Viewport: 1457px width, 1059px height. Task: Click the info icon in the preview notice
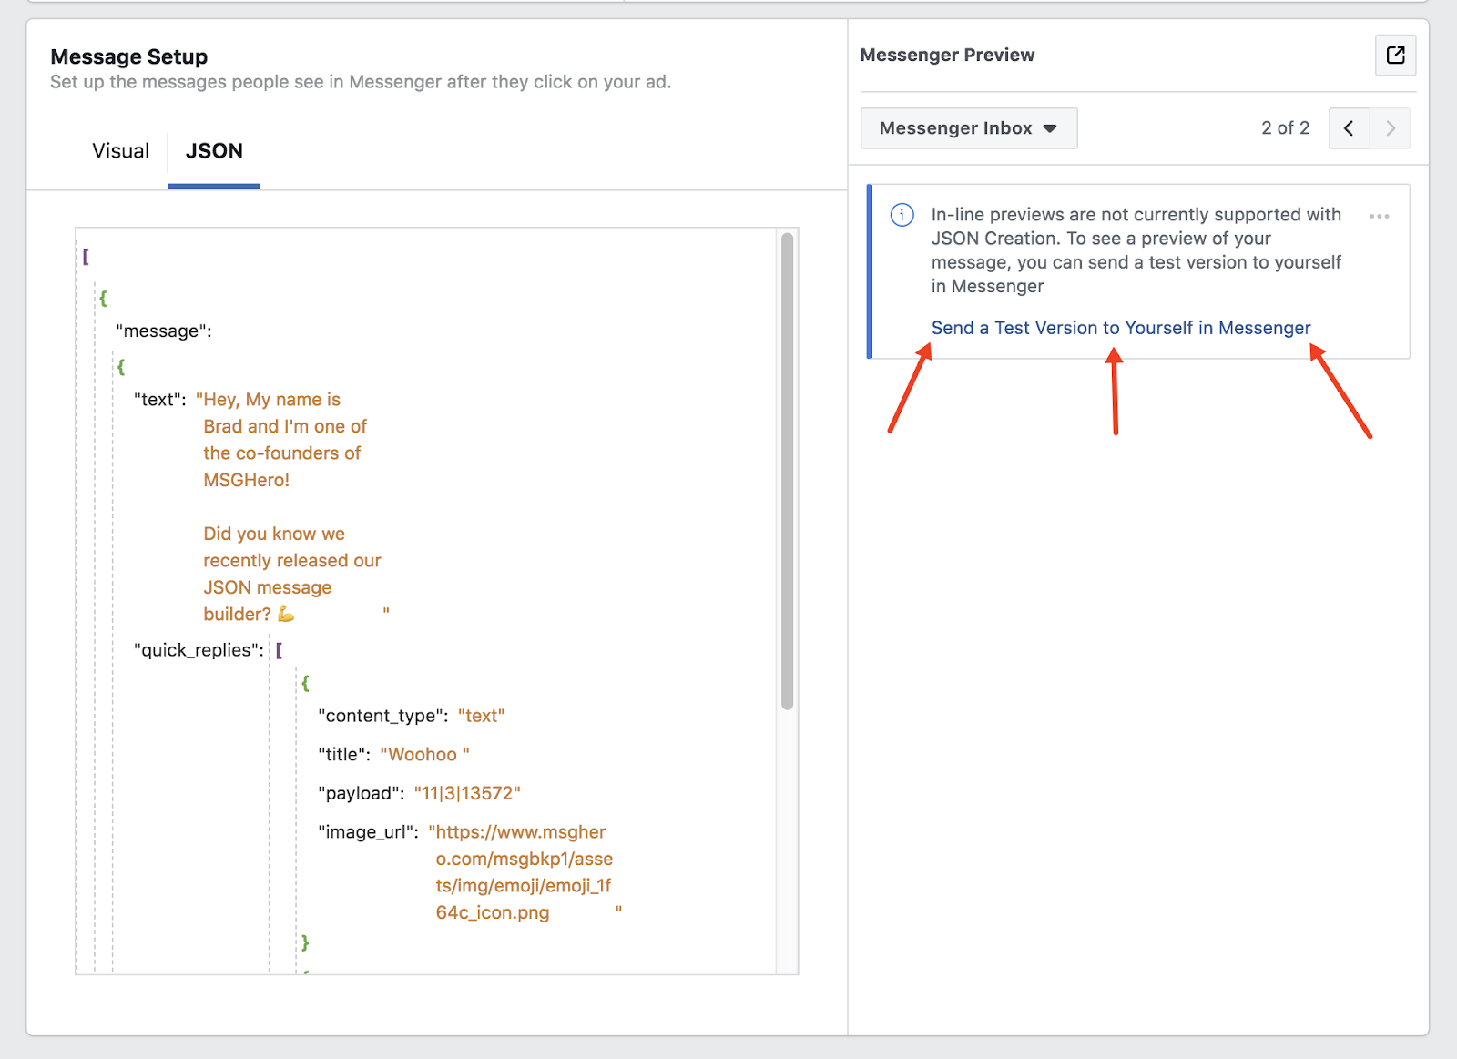(x=902, y=215)
